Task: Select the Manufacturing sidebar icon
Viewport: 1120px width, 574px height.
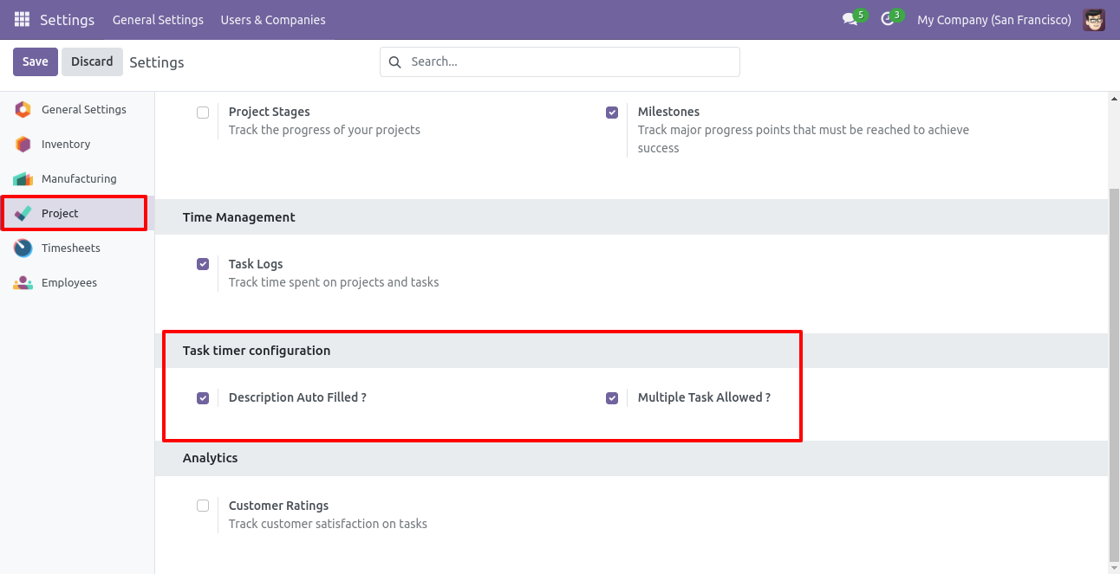Action: point(23,179)
